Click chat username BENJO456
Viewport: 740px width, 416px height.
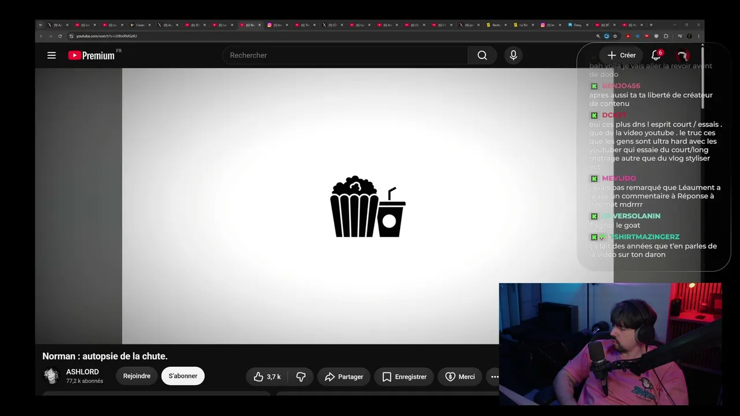tap(621, 86)
